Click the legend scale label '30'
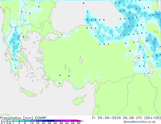 pos(55,123)
